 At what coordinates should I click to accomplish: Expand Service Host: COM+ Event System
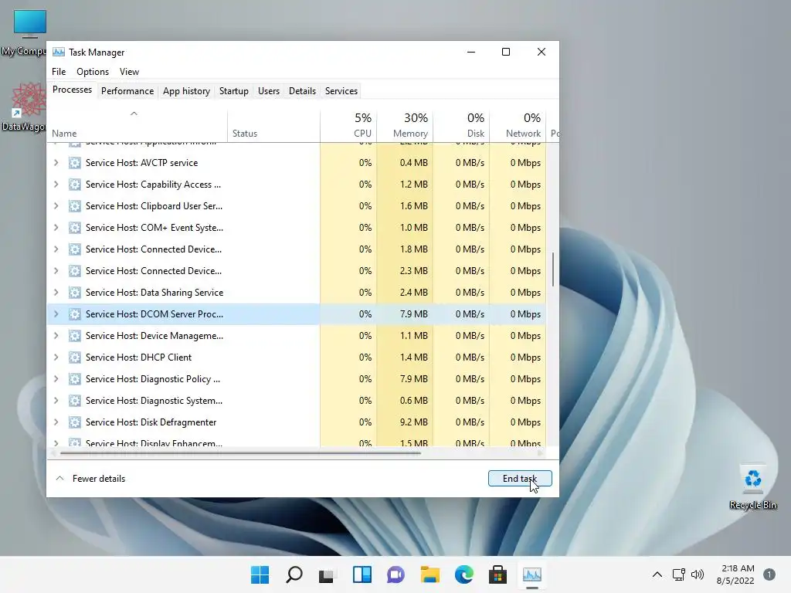pos(56,228)
